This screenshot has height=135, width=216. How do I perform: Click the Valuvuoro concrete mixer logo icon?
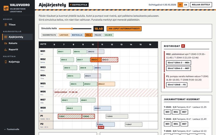tap(6, 8)
